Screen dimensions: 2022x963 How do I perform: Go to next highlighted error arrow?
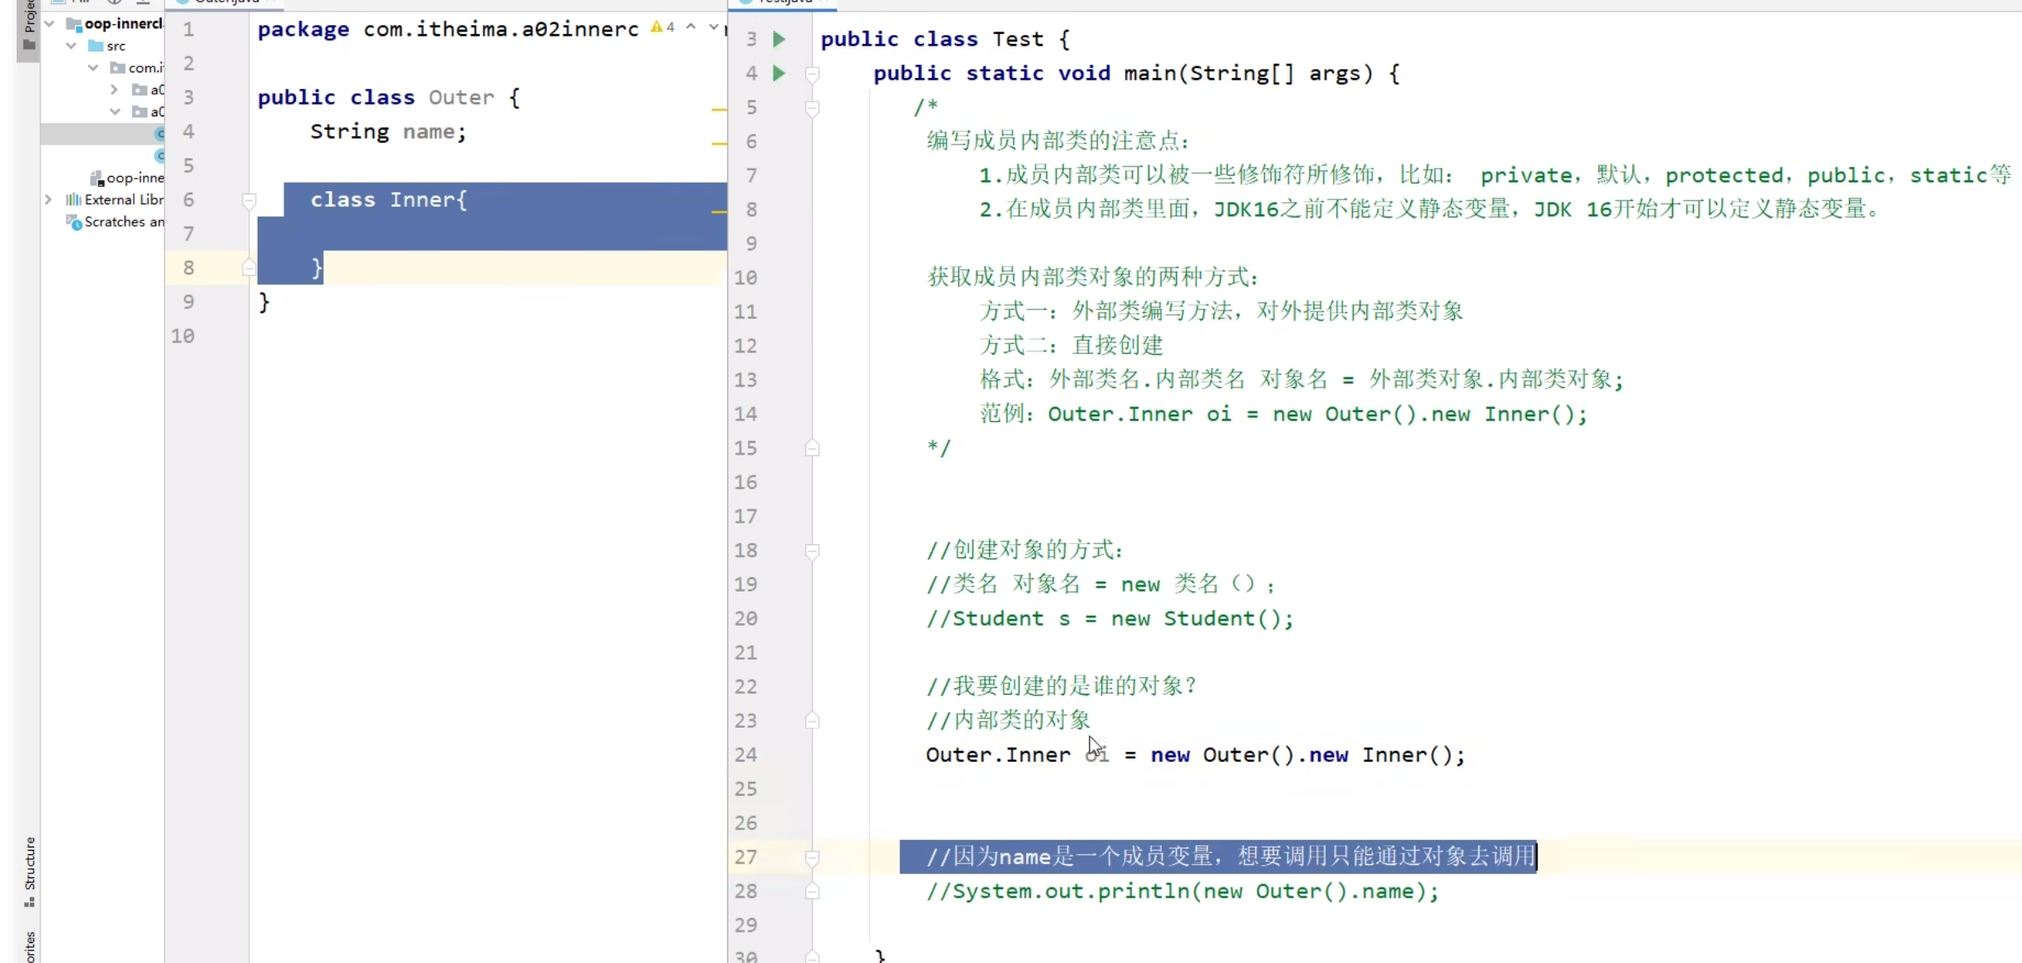click(x=713, y=27)
